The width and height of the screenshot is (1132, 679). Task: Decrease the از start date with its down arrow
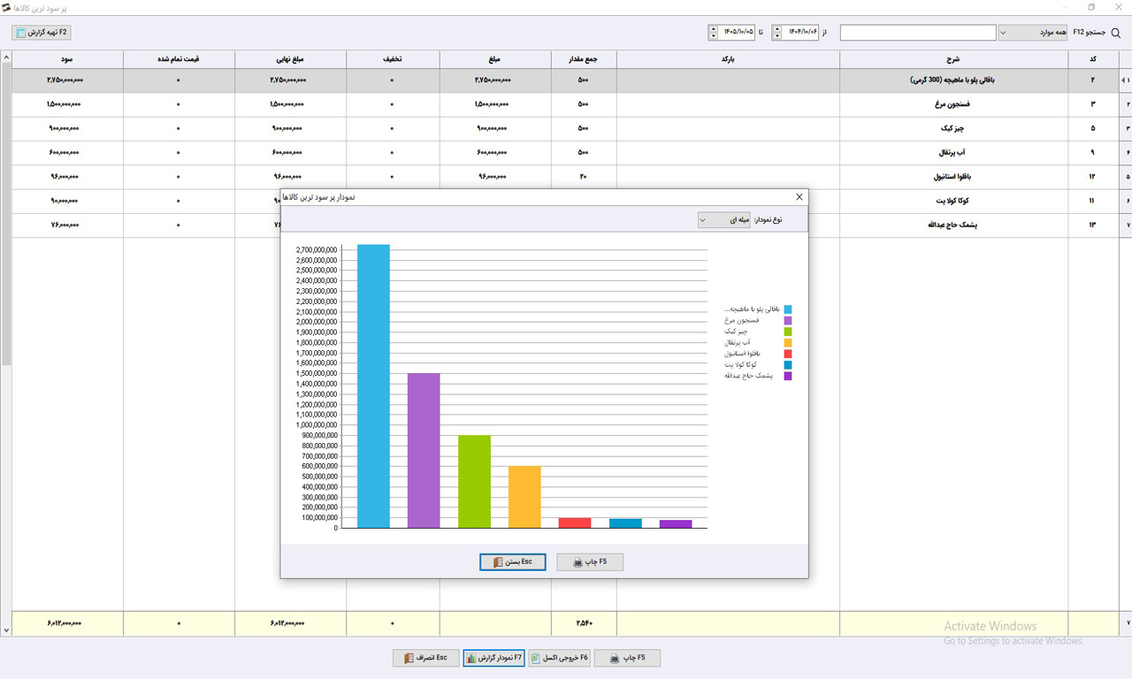(776, 37)
